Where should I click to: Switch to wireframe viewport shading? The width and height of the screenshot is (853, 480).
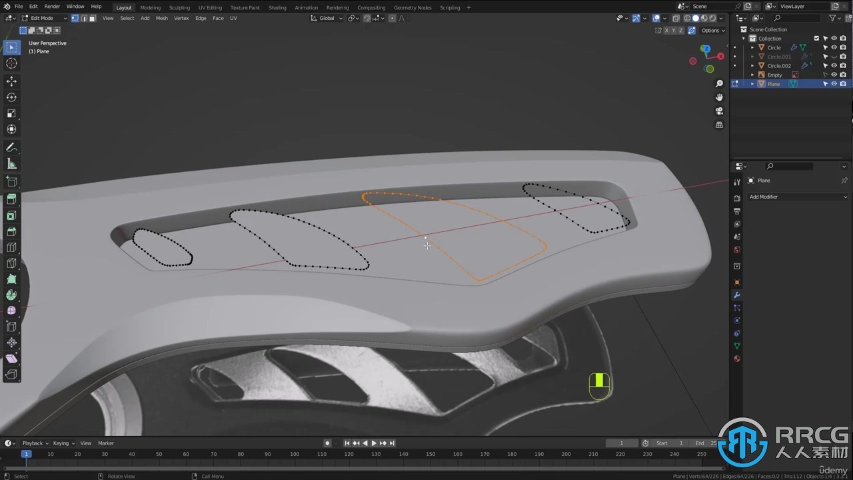[686, 18]
